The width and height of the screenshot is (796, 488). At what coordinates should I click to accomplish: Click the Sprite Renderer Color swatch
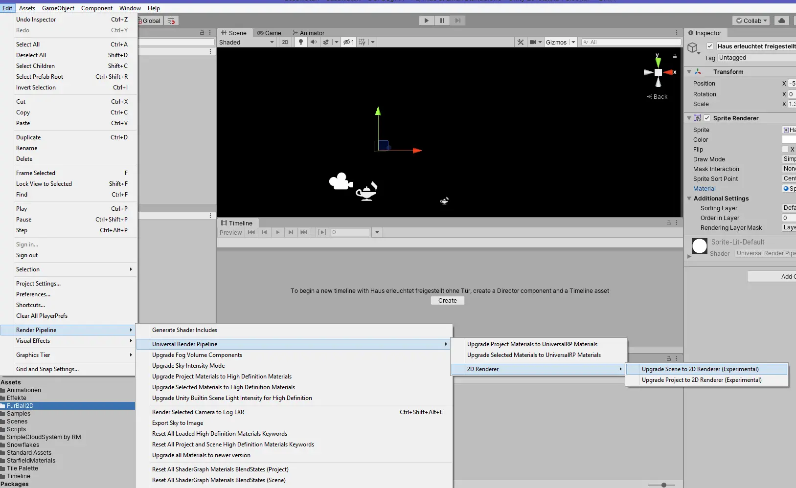pos(789,139)
